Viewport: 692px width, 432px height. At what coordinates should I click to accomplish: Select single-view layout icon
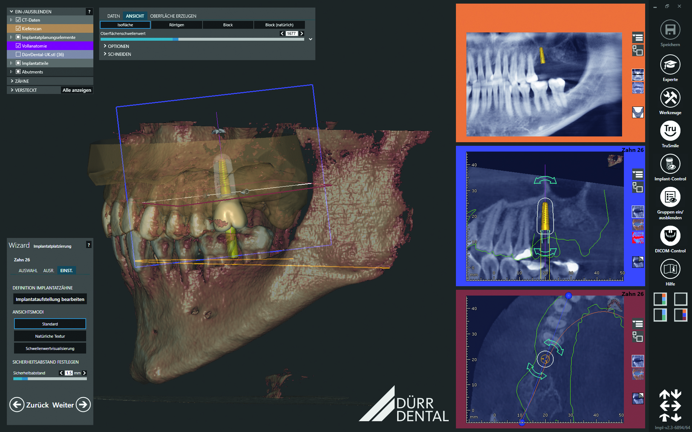click(x=680, y=299)
